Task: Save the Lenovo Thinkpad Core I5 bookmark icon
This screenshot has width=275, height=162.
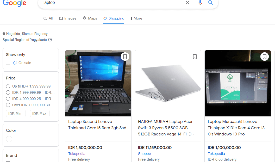Action: [x=125, y=57]
